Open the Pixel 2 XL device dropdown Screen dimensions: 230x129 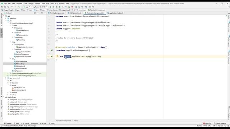(40, 7)
